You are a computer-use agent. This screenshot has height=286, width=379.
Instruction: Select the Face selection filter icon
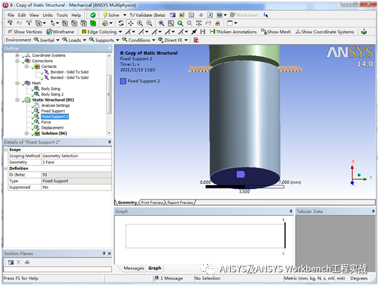coord(84,23)
